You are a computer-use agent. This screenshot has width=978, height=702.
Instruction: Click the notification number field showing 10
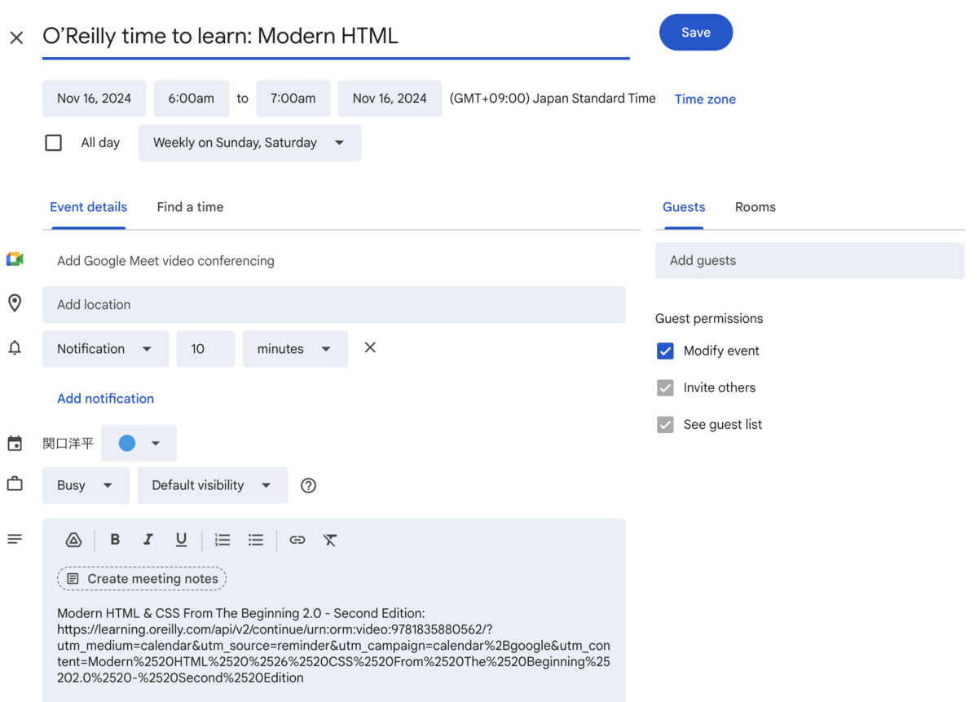click(x=205, y=349)
